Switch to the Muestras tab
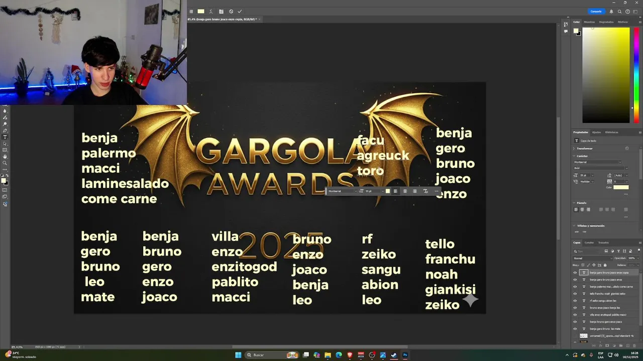 click(589, 22)
